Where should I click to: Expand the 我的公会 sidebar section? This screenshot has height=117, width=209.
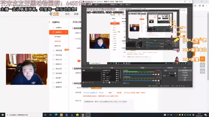point(66,60)
